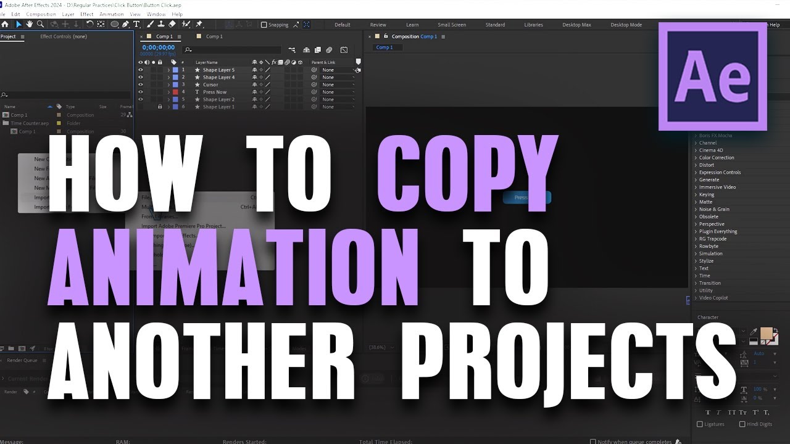Click the Hide Shy Layers timeline switch
This screenshot has height=444, width=790.
307,50
